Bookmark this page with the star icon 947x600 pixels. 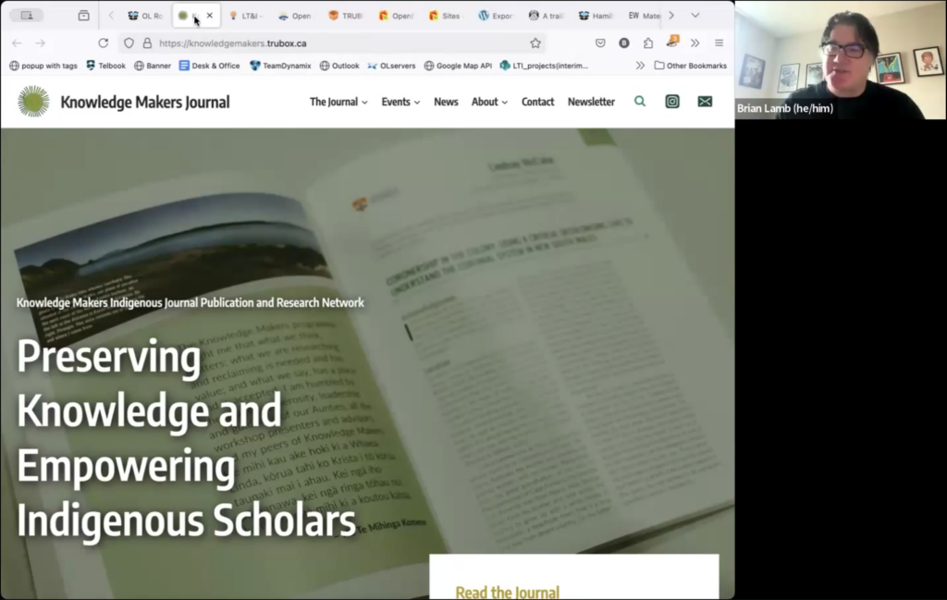(x=535, y=43)
